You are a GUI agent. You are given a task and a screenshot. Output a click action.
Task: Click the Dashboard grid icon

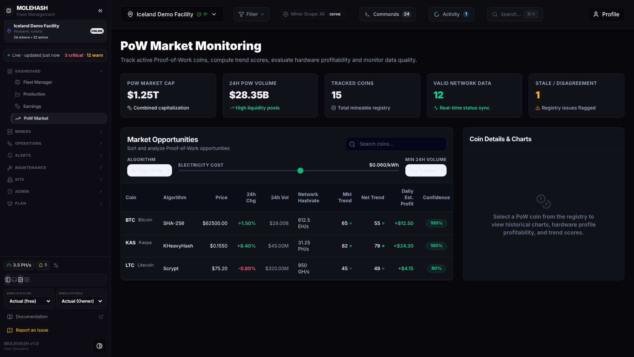pos(10,71)
